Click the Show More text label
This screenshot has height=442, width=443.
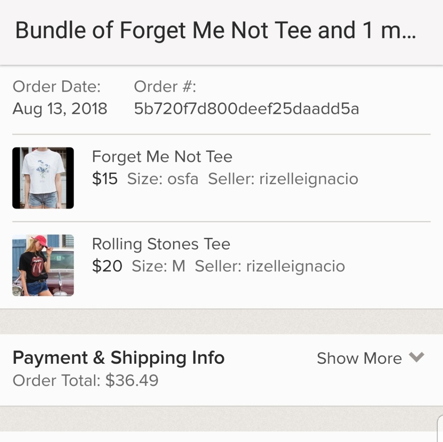[359, 358]
